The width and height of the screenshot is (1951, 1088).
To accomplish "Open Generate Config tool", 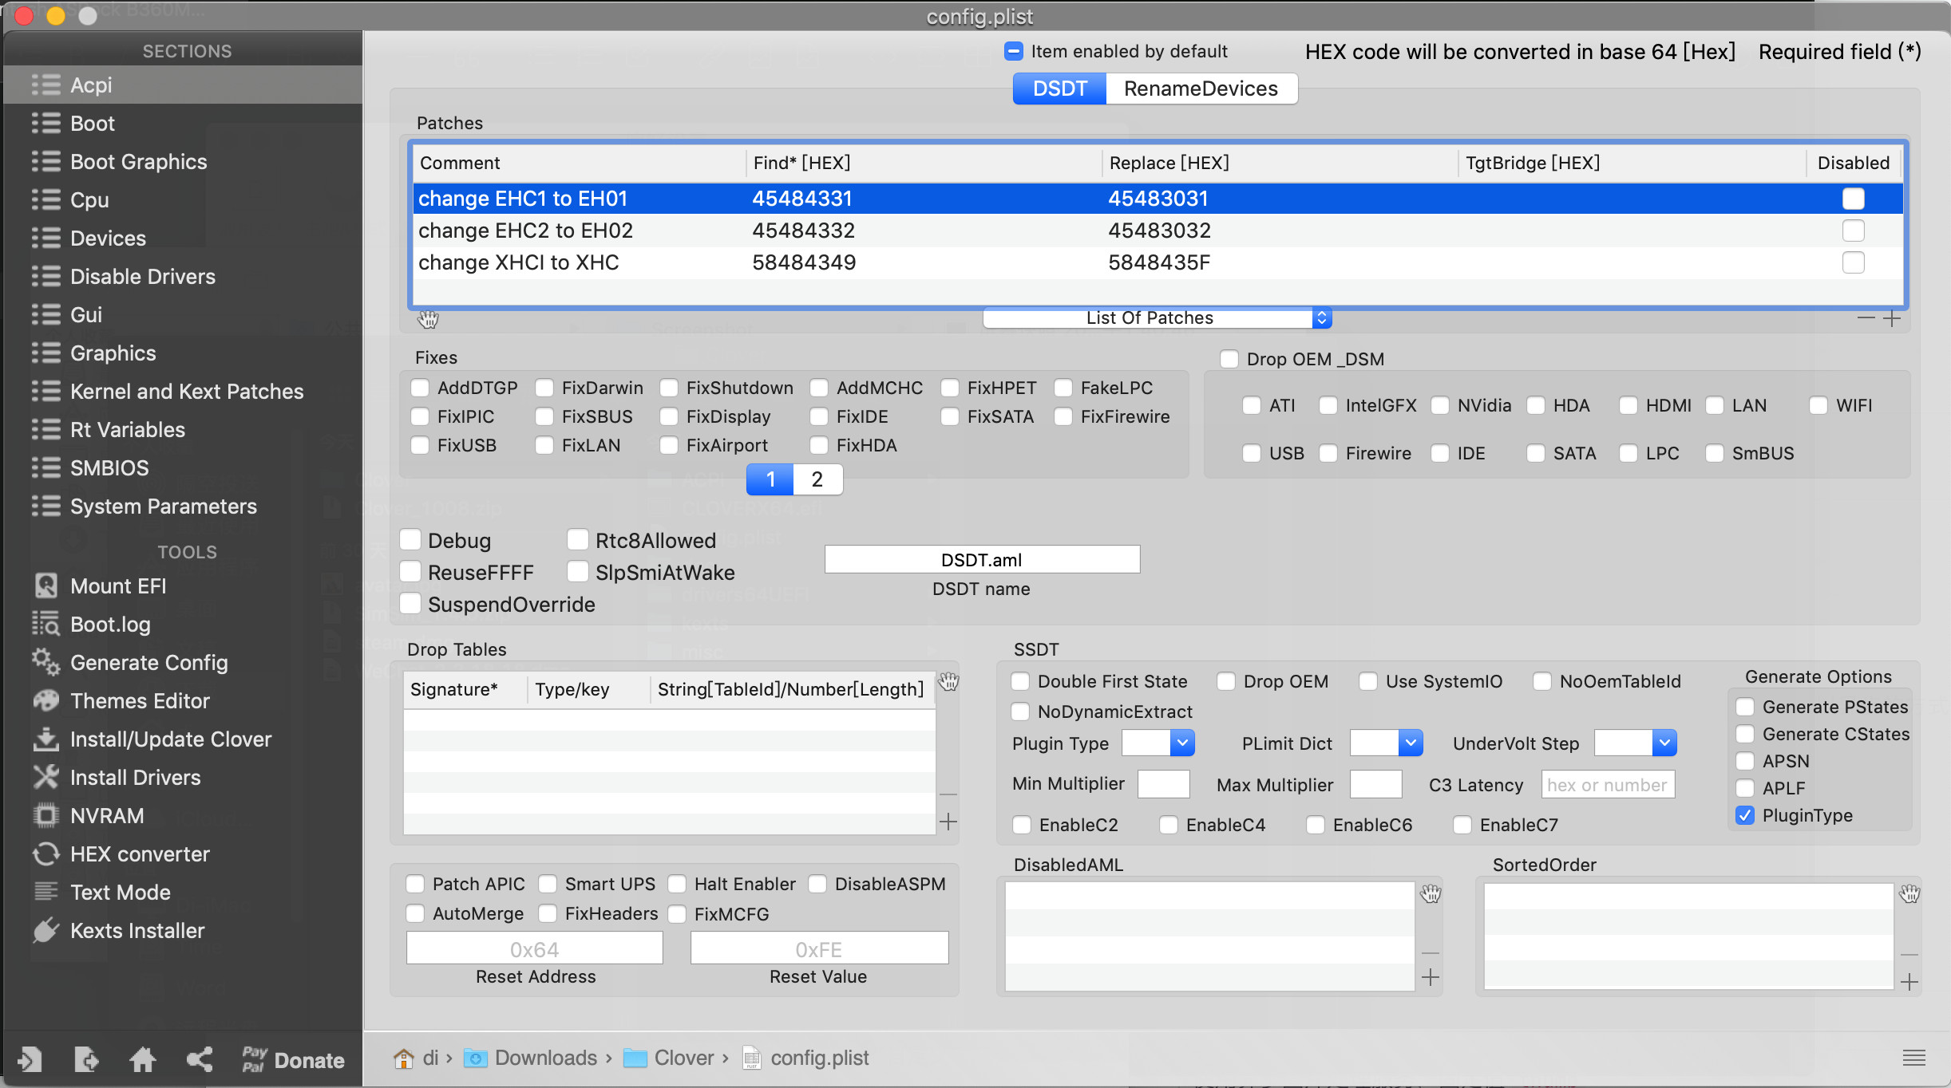I will point(148,663).
